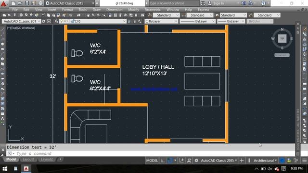Select the Line tool in Draw toolbar
Image resolution: width=308 pixels, height=173 pixels.
[2, 29]
